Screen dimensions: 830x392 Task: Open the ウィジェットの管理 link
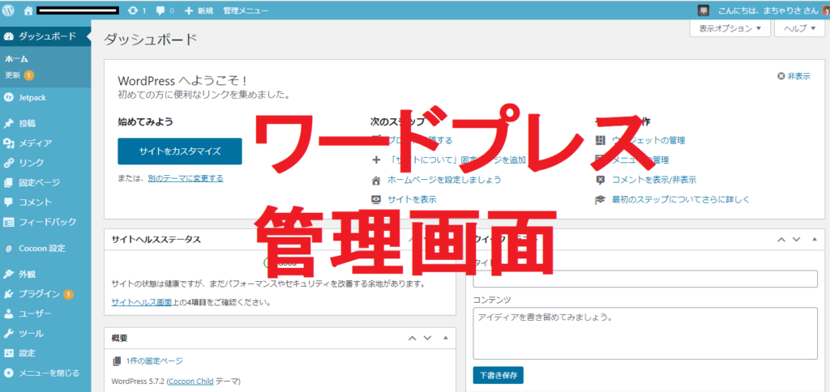point(648,140)
